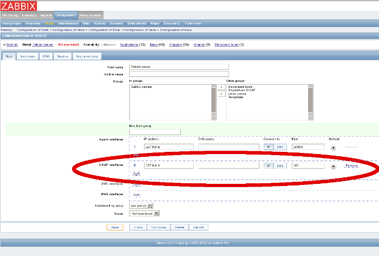Switch to the IPMI tab
The height and width of the screenshot is (256, 379).
pos(46,56)
